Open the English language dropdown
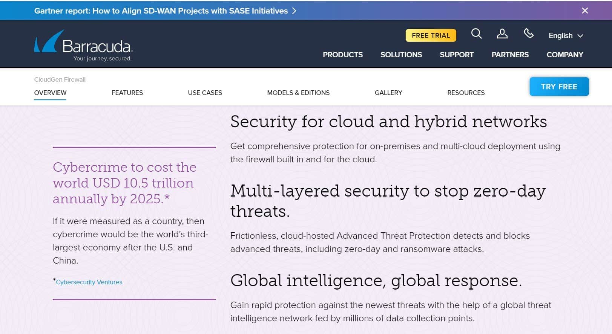 point(566,35)
